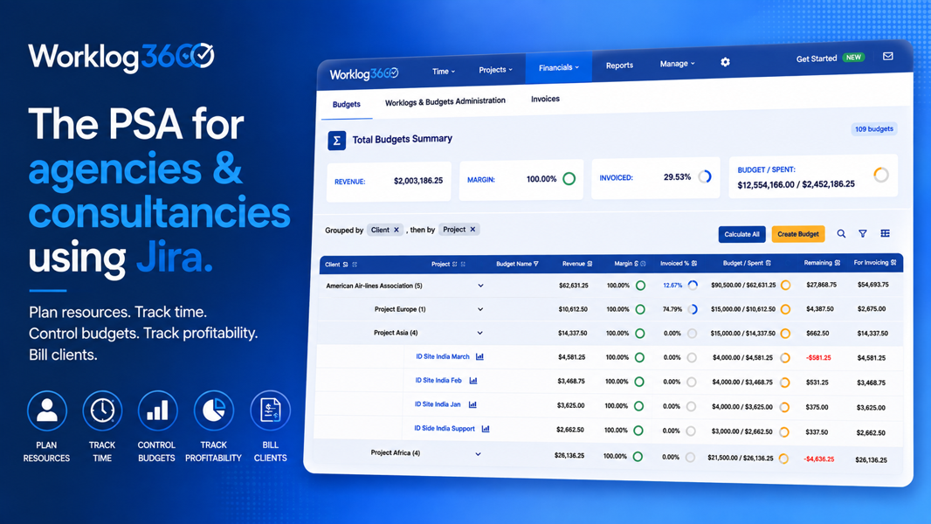
Task: Sort by the Remaining column header
Action: [x=822, y=263]
